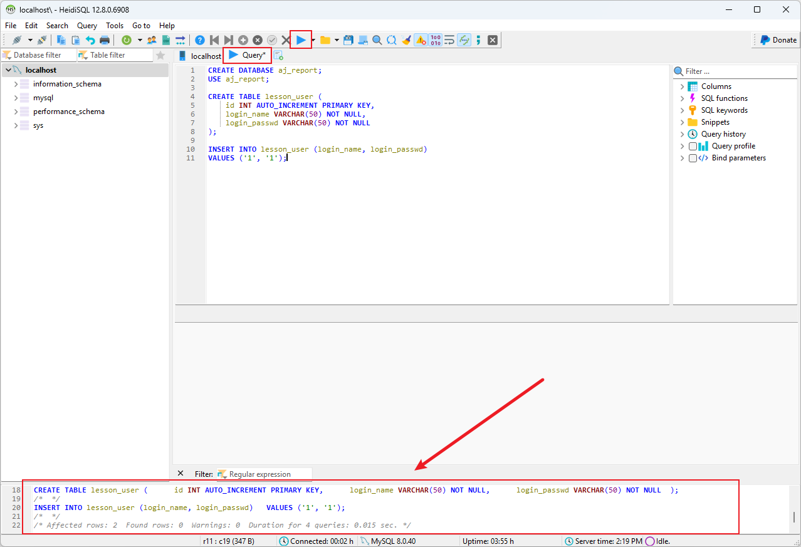The height and width of the screenshot is (547, 801).
Task: Toggle the highlighted green link toolbar button
Action: (x=464, y=40)
